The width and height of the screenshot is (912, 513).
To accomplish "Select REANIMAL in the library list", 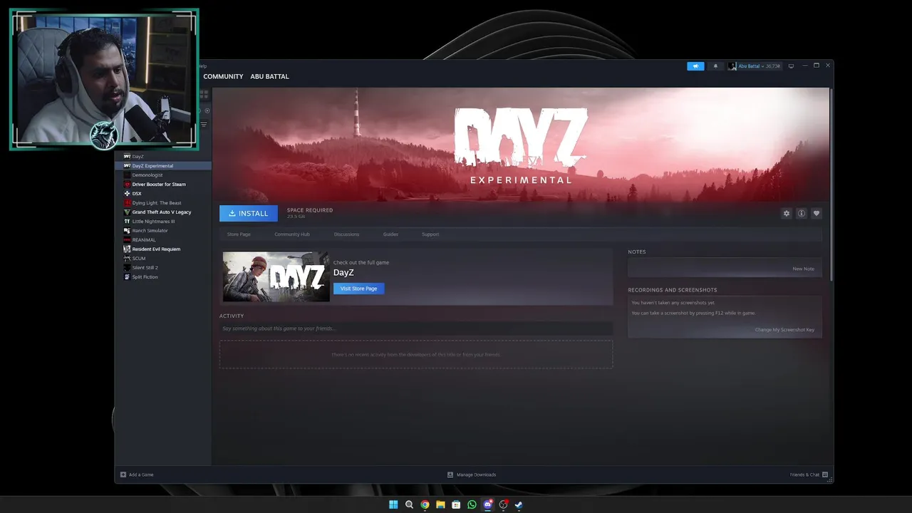I will click(x=164, y=239).
